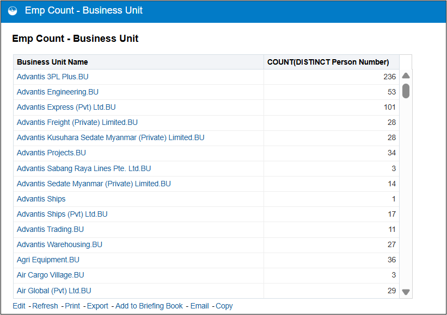Open the Edit link below the table
This screenshot has width=447, height=315.
19,306
